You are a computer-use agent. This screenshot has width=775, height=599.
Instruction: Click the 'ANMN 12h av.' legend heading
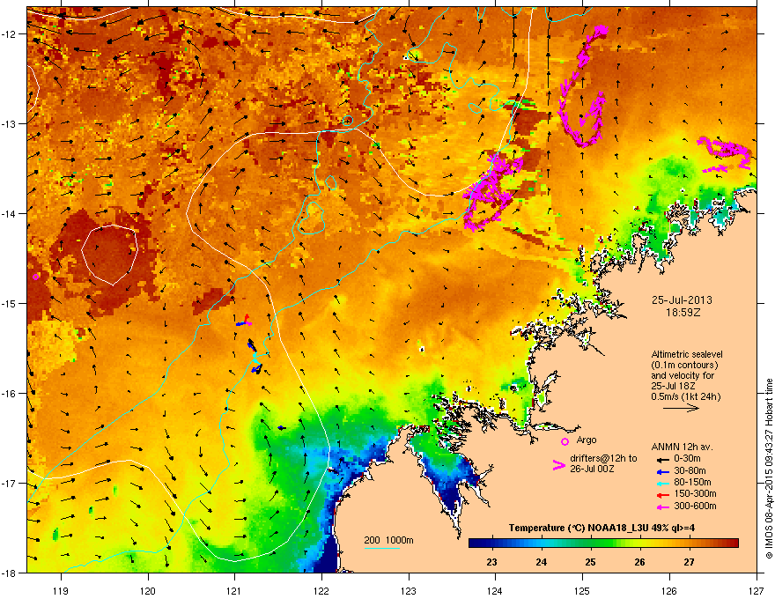[x=682, y=447]
